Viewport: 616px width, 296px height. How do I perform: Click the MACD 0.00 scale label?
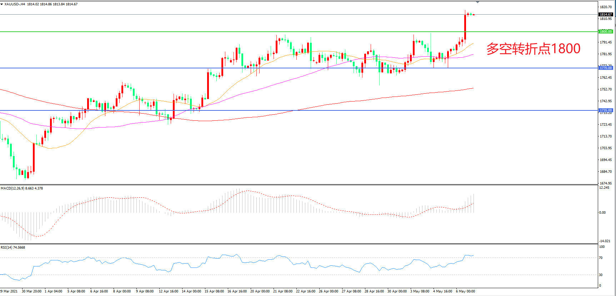[602, 213]
